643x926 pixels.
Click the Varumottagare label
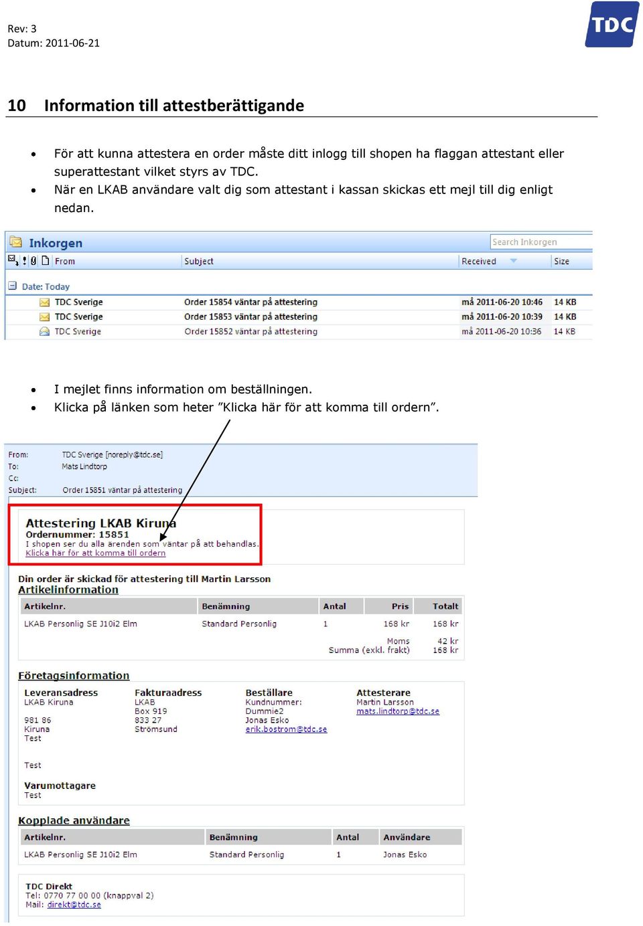tap(60, 785)
